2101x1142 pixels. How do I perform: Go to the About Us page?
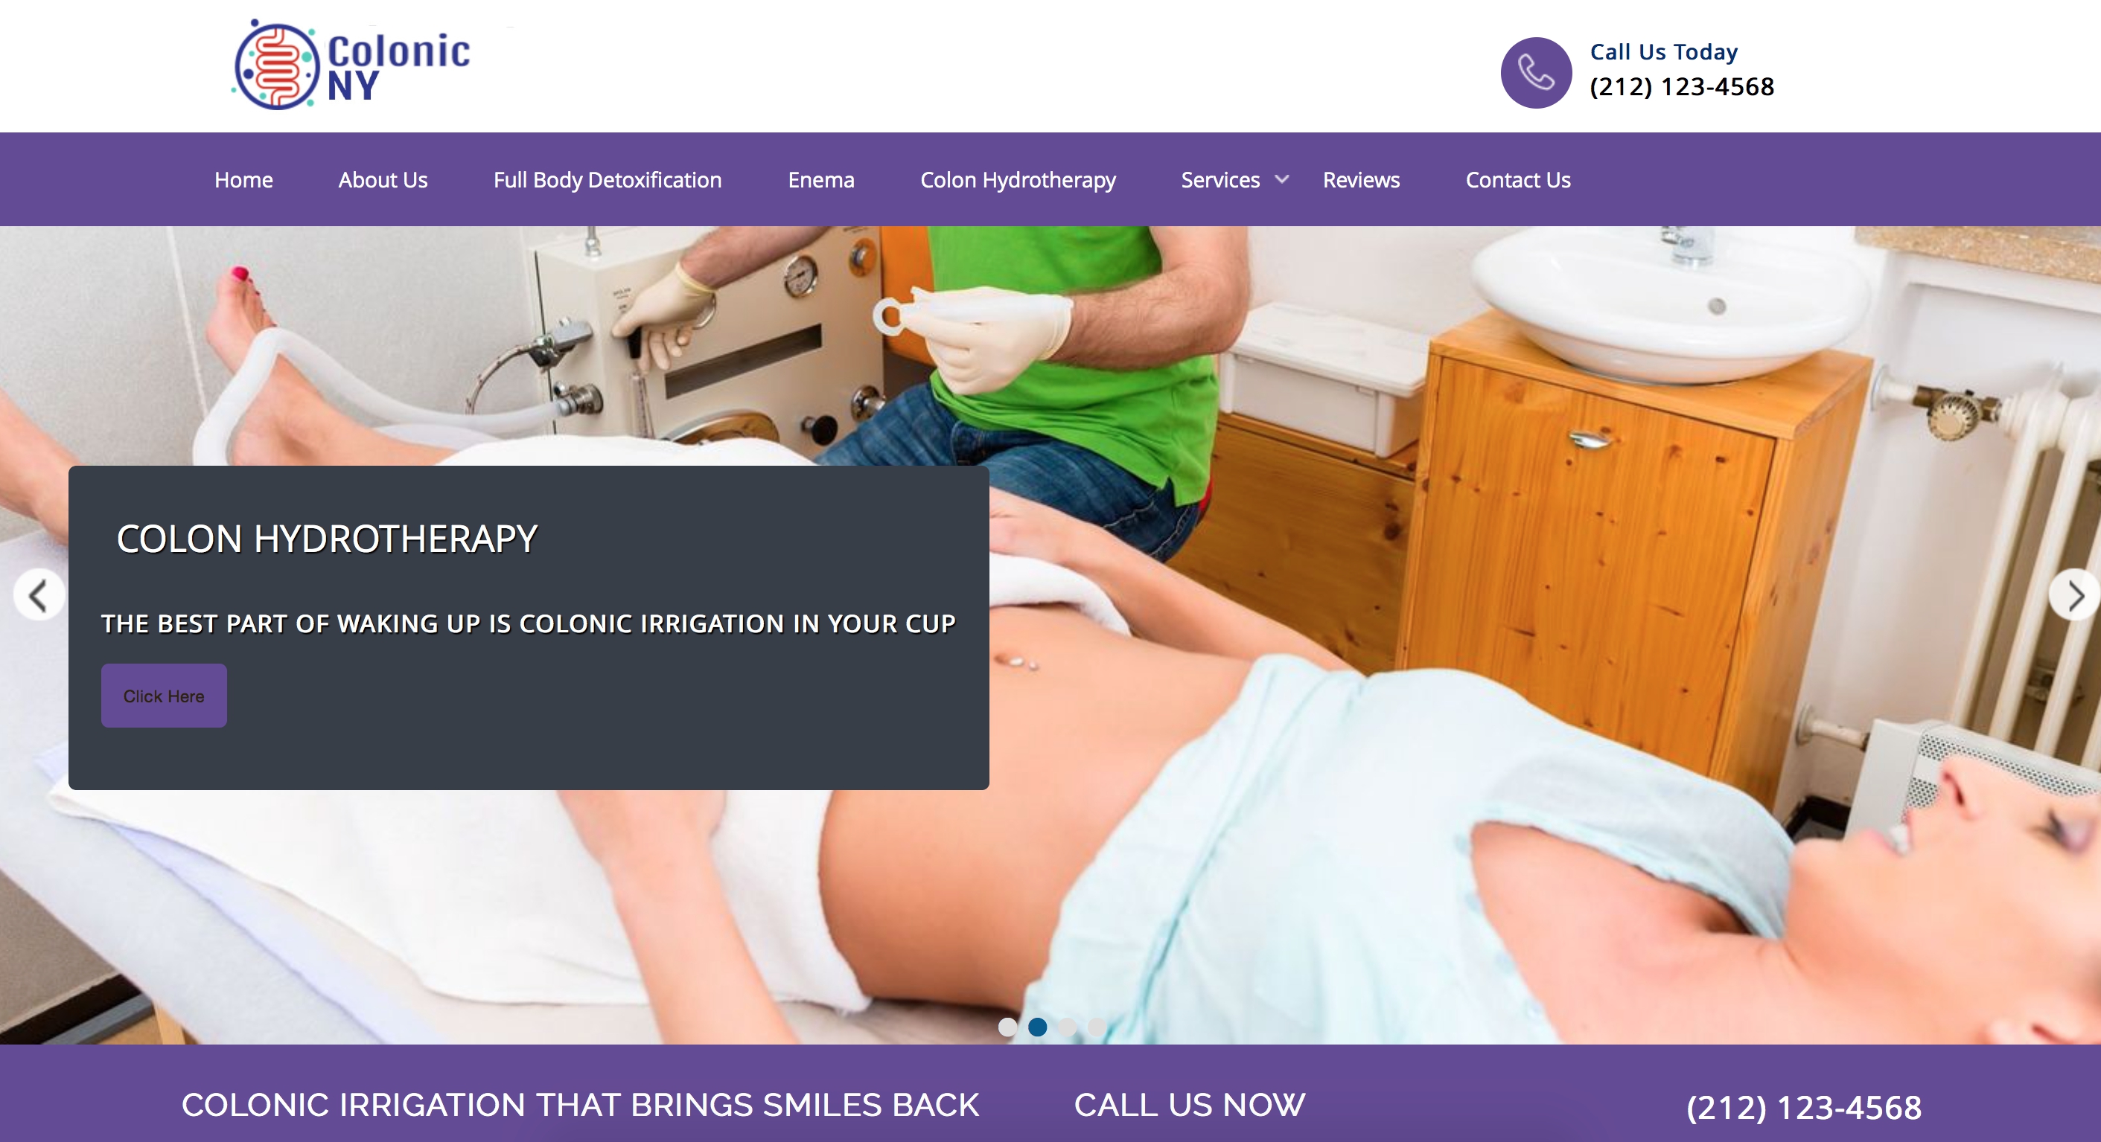(383, 179)
